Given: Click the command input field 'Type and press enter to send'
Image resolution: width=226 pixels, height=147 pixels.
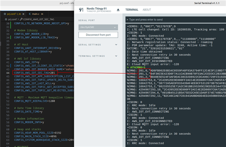Looking at the screenshot, I should click(x=176, y=20).
